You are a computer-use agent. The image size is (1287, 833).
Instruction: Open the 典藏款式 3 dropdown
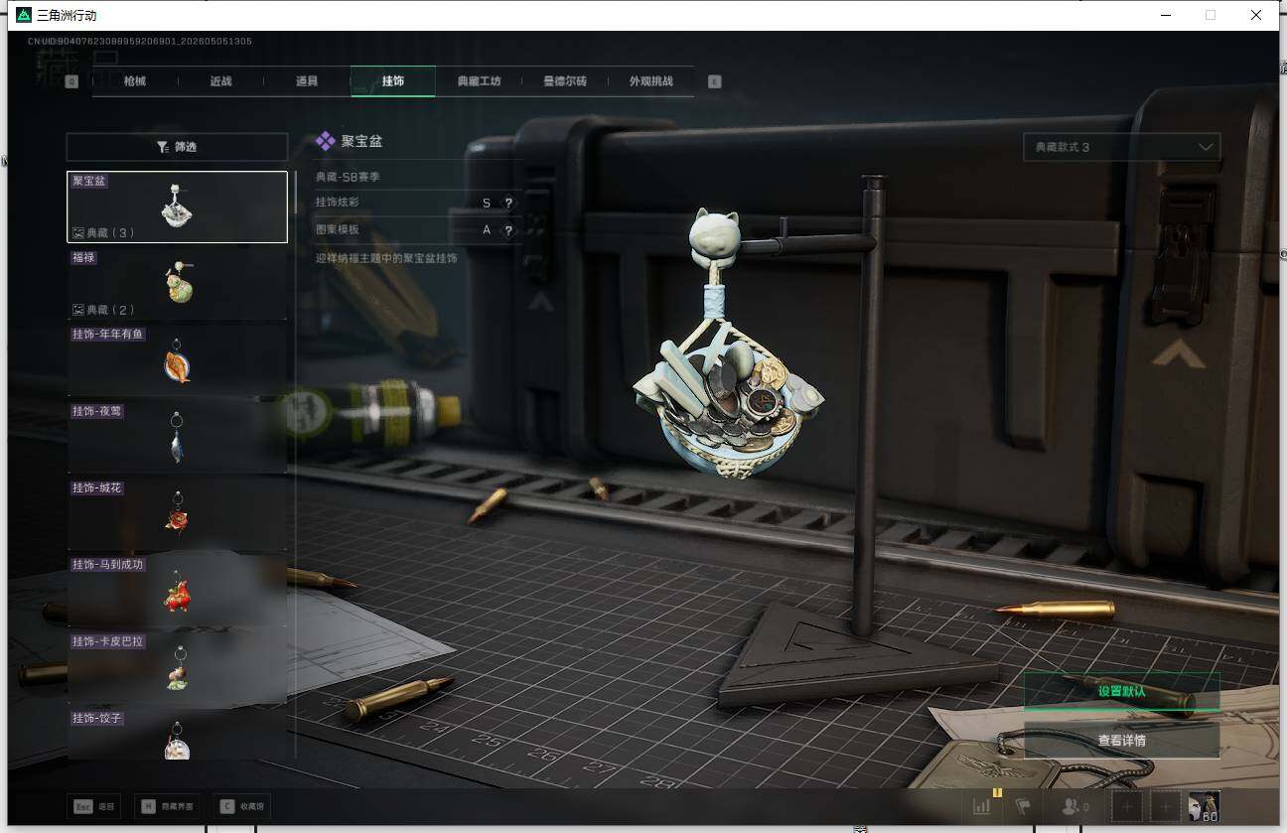[x=1122, y=147]
